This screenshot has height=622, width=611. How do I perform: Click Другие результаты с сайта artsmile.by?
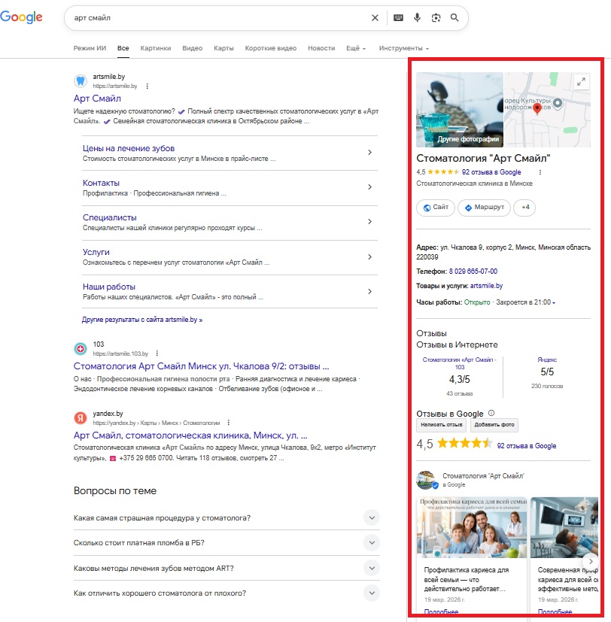coord(142,320)
